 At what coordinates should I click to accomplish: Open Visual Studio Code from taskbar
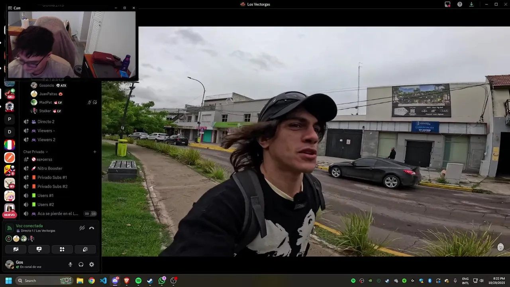[x=103, y=281]
